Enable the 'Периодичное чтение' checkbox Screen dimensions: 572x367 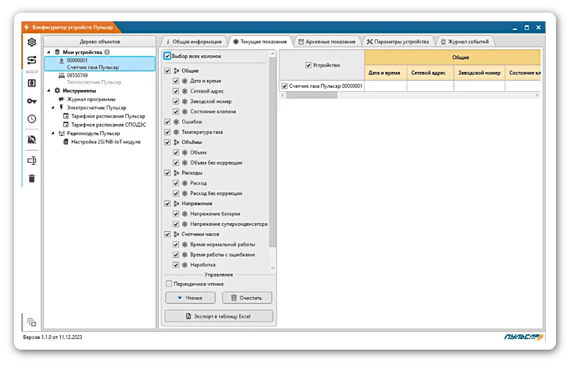169,284
